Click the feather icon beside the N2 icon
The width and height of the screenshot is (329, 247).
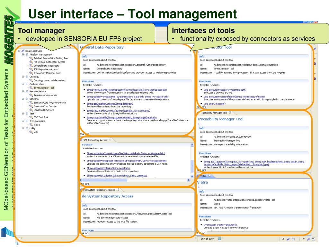[x=308, y=239]
